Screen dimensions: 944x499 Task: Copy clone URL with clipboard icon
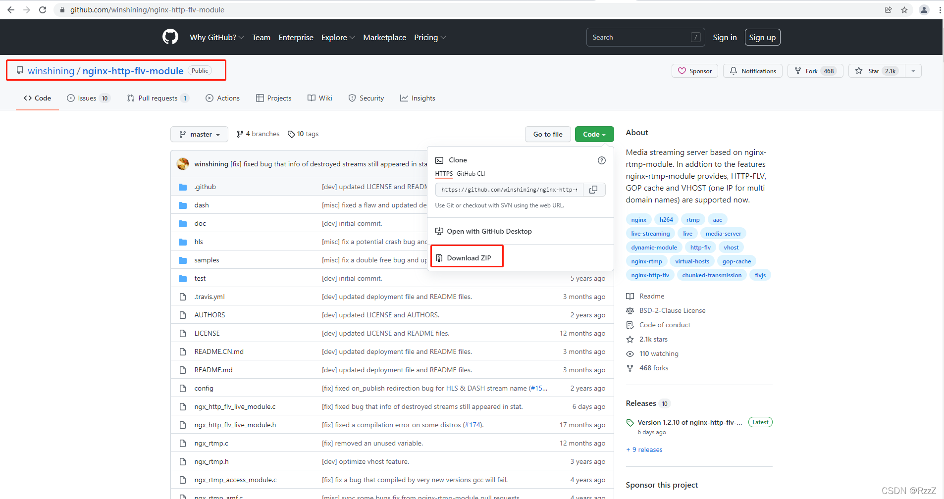[x=593, y=190]
